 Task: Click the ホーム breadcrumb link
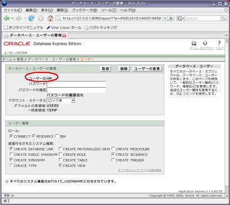click(x=7, y=59)
